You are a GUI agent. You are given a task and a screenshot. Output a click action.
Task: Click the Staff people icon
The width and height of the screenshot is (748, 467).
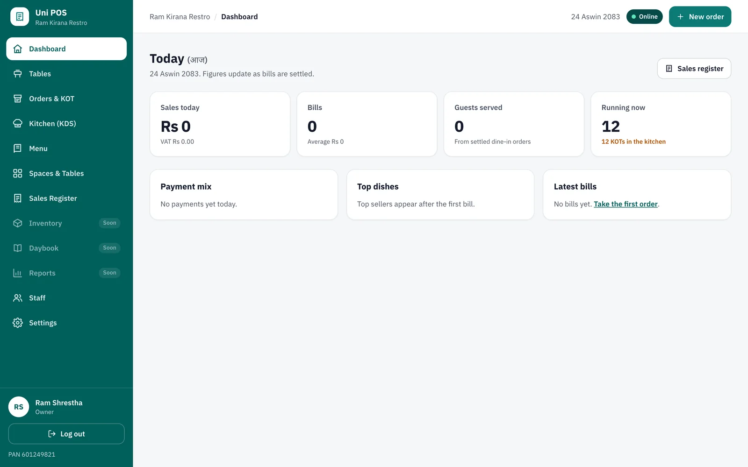click(x=18, y=298)
